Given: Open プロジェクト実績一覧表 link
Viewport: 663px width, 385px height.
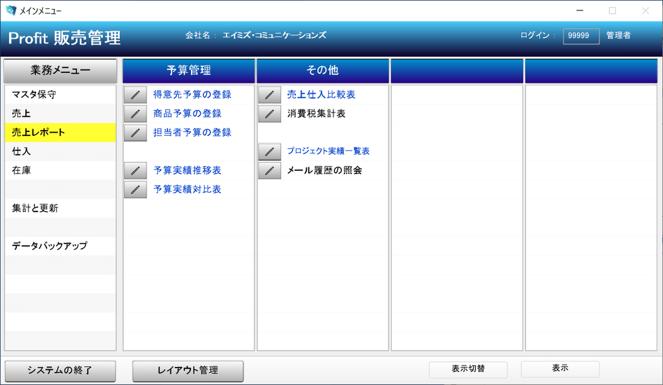Looking at the screenshot, I should [328, 151].
